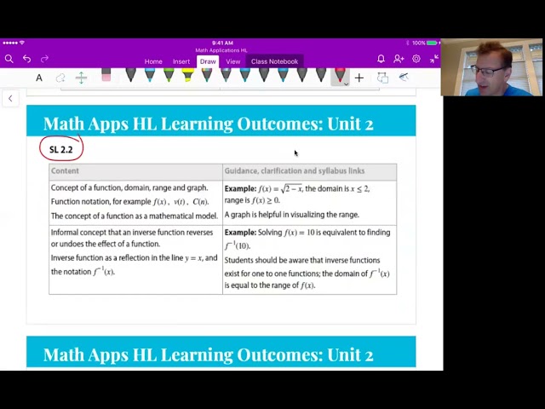Click 'Inverse function as a reflection' line

click(x=135, y=257)
